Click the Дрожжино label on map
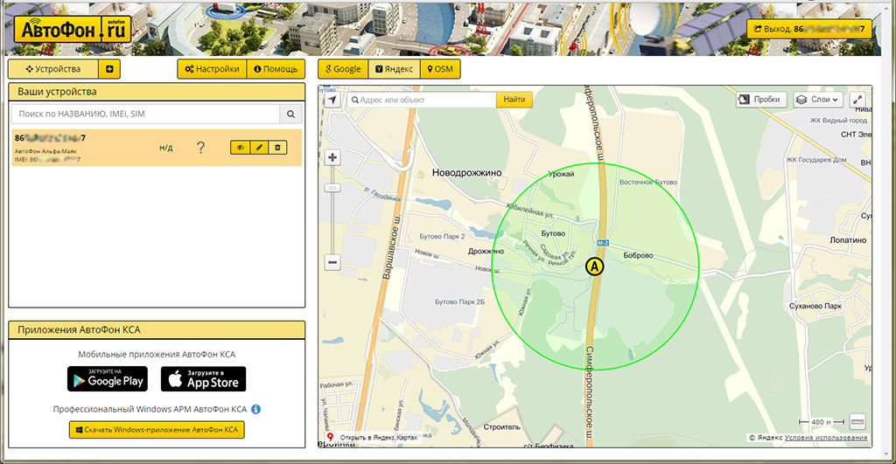The image size is (896, 464). click(x=486, y=251)
